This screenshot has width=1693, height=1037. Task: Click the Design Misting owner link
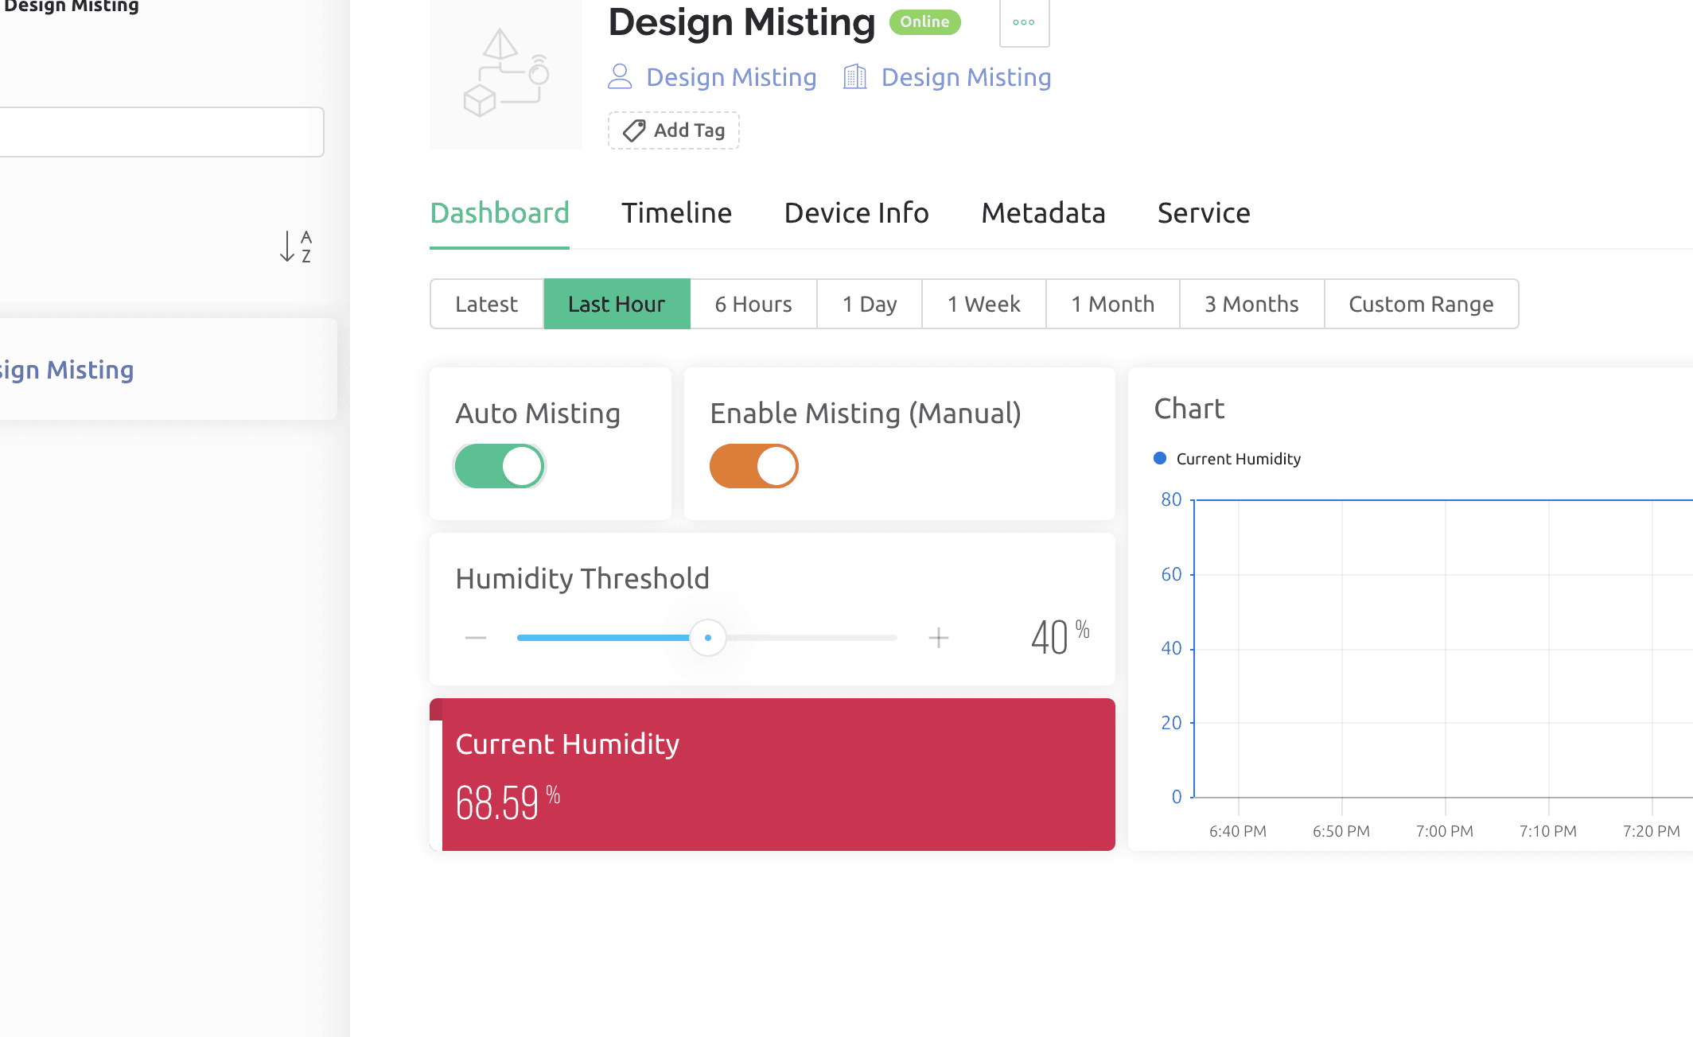click(731, 77)
